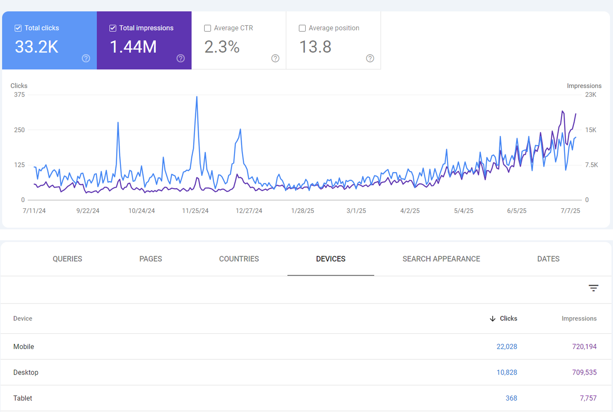The height and width of the screenshot is (412, 613).
Task: Uncheck the Total clicks checkbox
Action: [x=18, y=28]
